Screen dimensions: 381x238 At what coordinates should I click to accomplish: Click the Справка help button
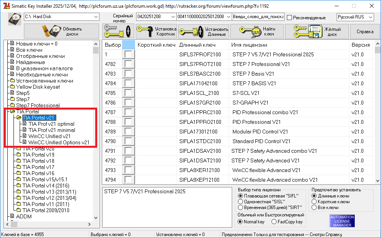(x=365, y=31)
